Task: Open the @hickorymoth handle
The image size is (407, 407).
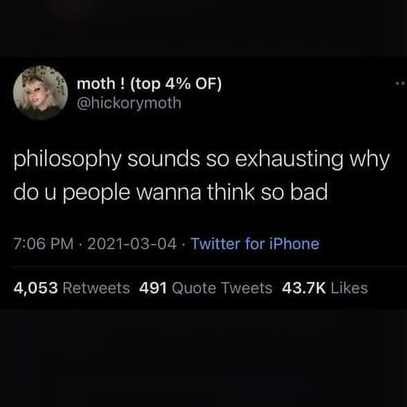Action: tap(129, 104)
